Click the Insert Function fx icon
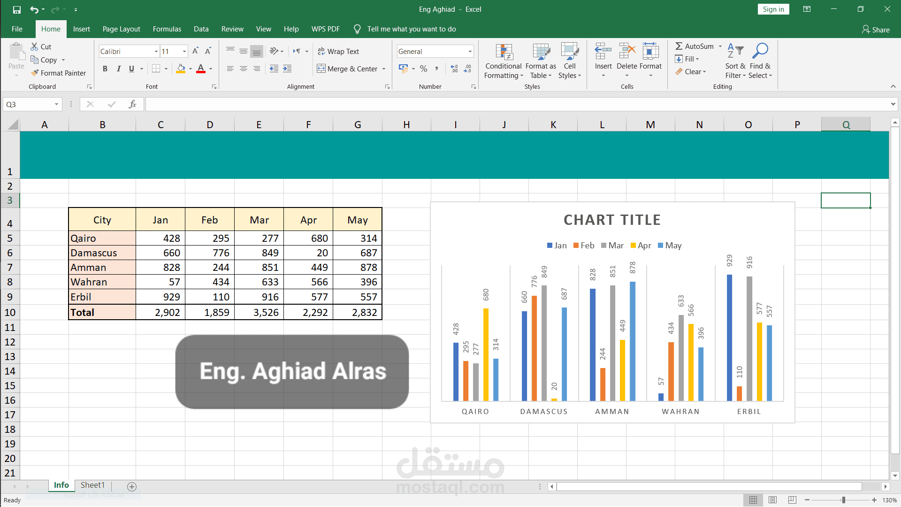This screenshot has width=901, height=507. (x=132, y=104)
